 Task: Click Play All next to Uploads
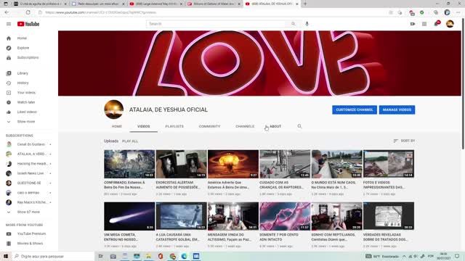coord(130,141)
